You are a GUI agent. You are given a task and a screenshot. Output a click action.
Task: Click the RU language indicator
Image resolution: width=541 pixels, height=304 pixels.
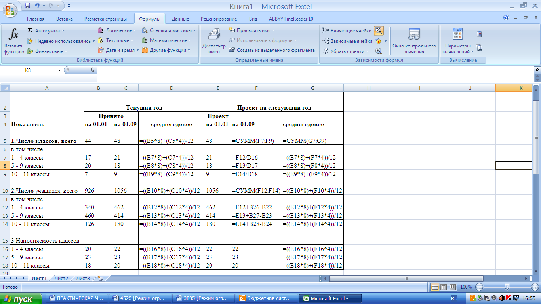(454, 298)
